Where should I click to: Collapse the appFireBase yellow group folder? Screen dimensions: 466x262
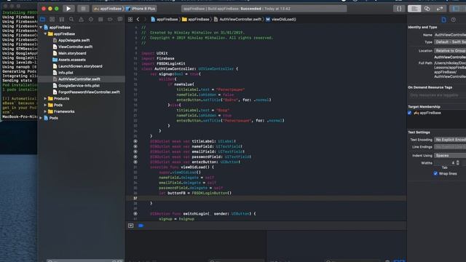pos(45,34)
